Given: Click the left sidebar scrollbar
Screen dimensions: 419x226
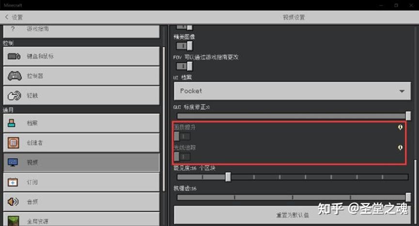Looking at the screenshot, I should coord(164,119).
